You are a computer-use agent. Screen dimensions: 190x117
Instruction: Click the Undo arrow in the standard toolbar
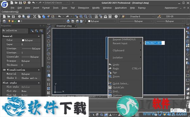(60, 16)
